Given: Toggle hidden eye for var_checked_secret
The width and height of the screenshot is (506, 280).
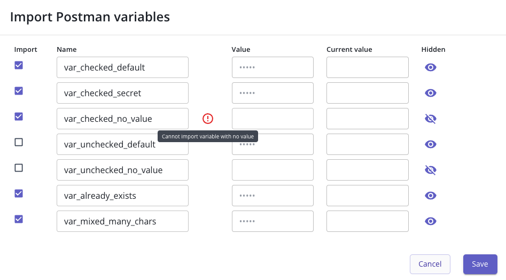Looking at the screenshot, I should tap(431, 93).
